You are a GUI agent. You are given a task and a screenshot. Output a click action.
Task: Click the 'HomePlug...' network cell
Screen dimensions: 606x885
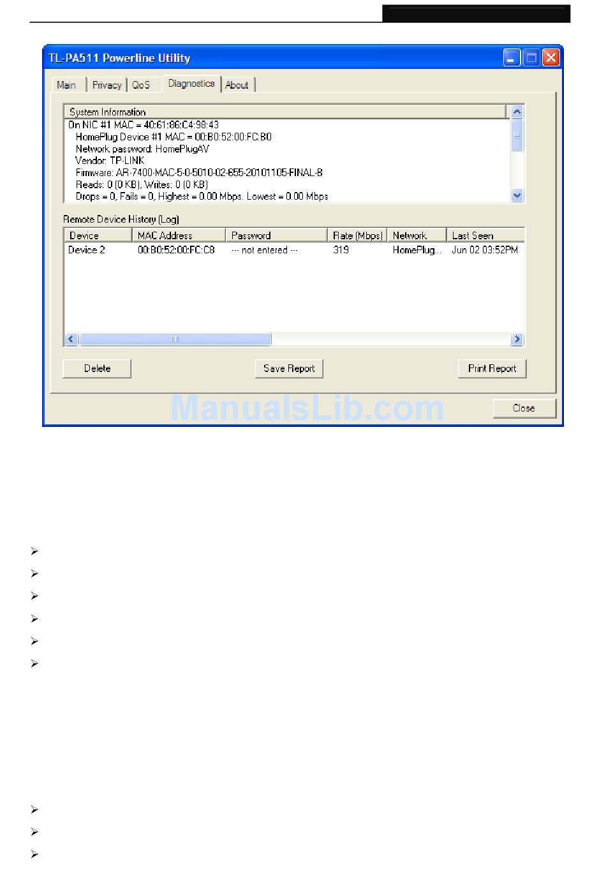click(417, 250)
